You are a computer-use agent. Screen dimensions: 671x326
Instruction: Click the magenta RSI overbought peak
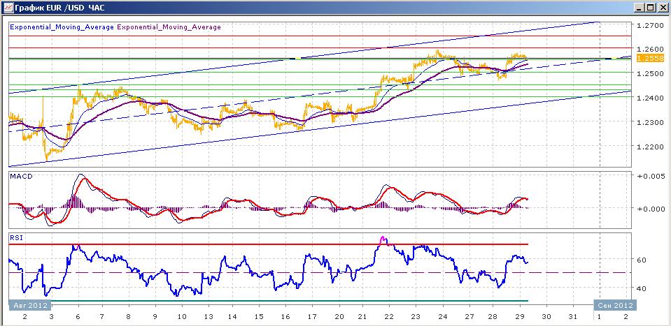[x=383, y=240]
